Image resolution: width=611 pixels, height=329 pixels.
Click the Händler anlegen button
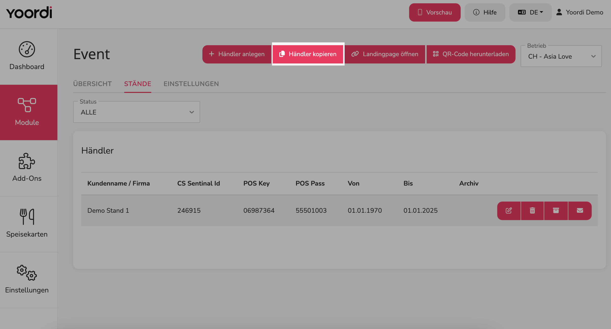tap(237, 54)
